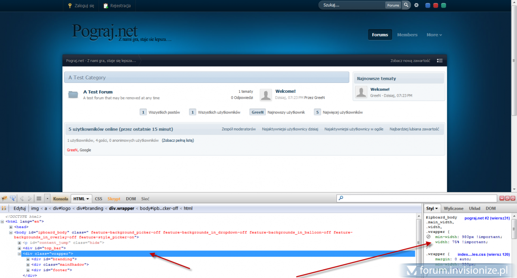Screen dimensions: 517x278
Task: Expand the div branding node
Action: click(x=28, y=259)
